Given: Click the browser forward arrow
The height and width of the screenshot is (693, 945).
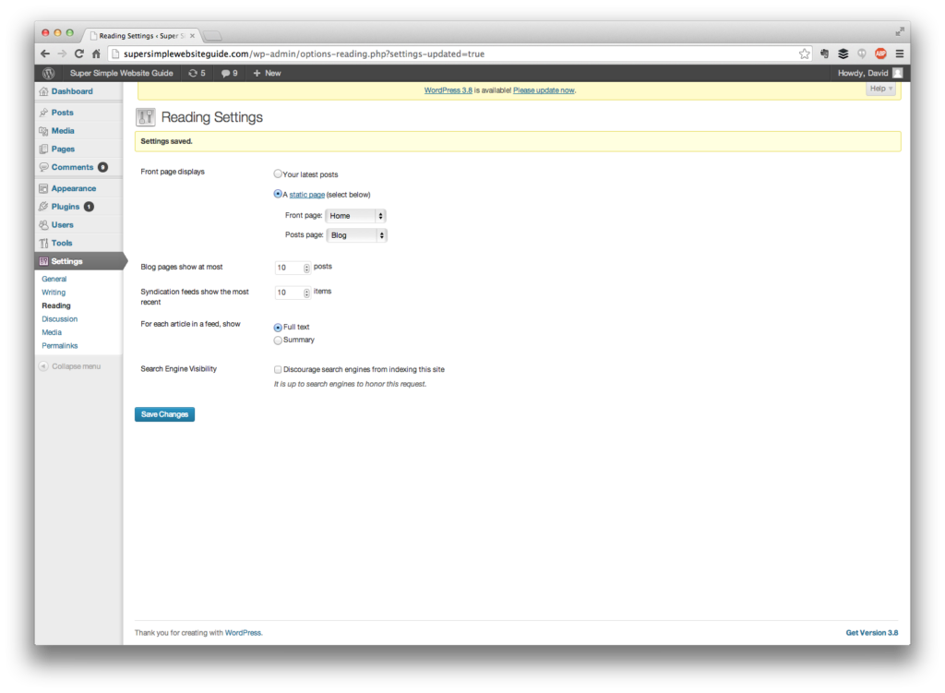Looking at the screenshot, I should click(x=62, y=54).
